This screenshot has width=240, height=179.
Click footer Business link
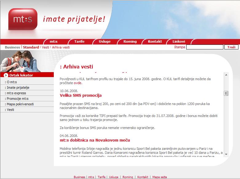click(x=79, y=177)
